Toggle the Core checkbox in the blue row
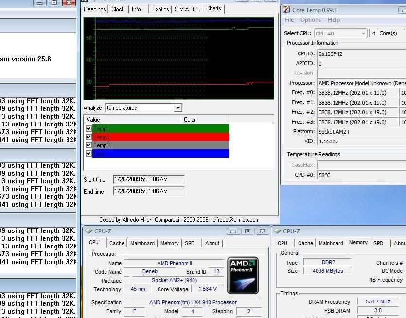The width and height of the screenshot is (406, 318). coord(88,153)
